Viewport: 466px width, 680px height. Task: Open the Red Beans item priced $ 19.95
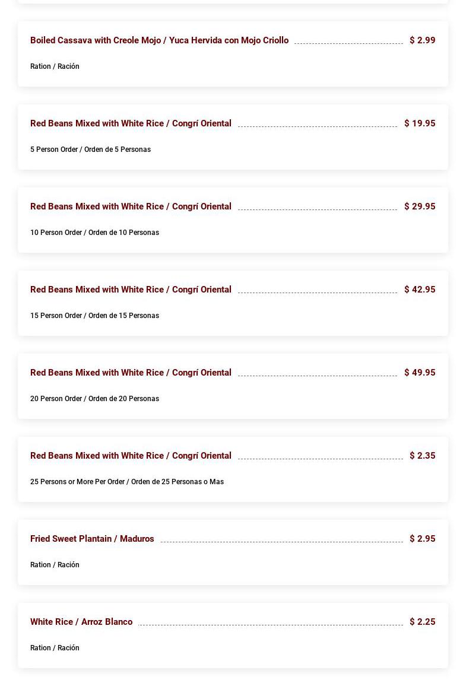[131, 123]
